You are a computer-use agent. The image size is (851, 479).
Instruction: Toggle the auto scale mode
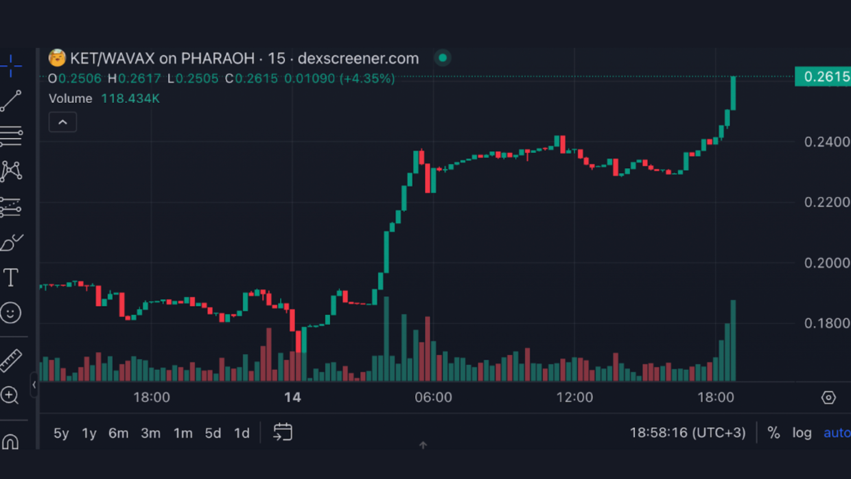[837, 433]
